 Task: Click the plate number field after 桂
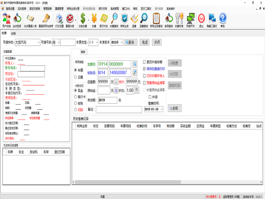point(68,42)
